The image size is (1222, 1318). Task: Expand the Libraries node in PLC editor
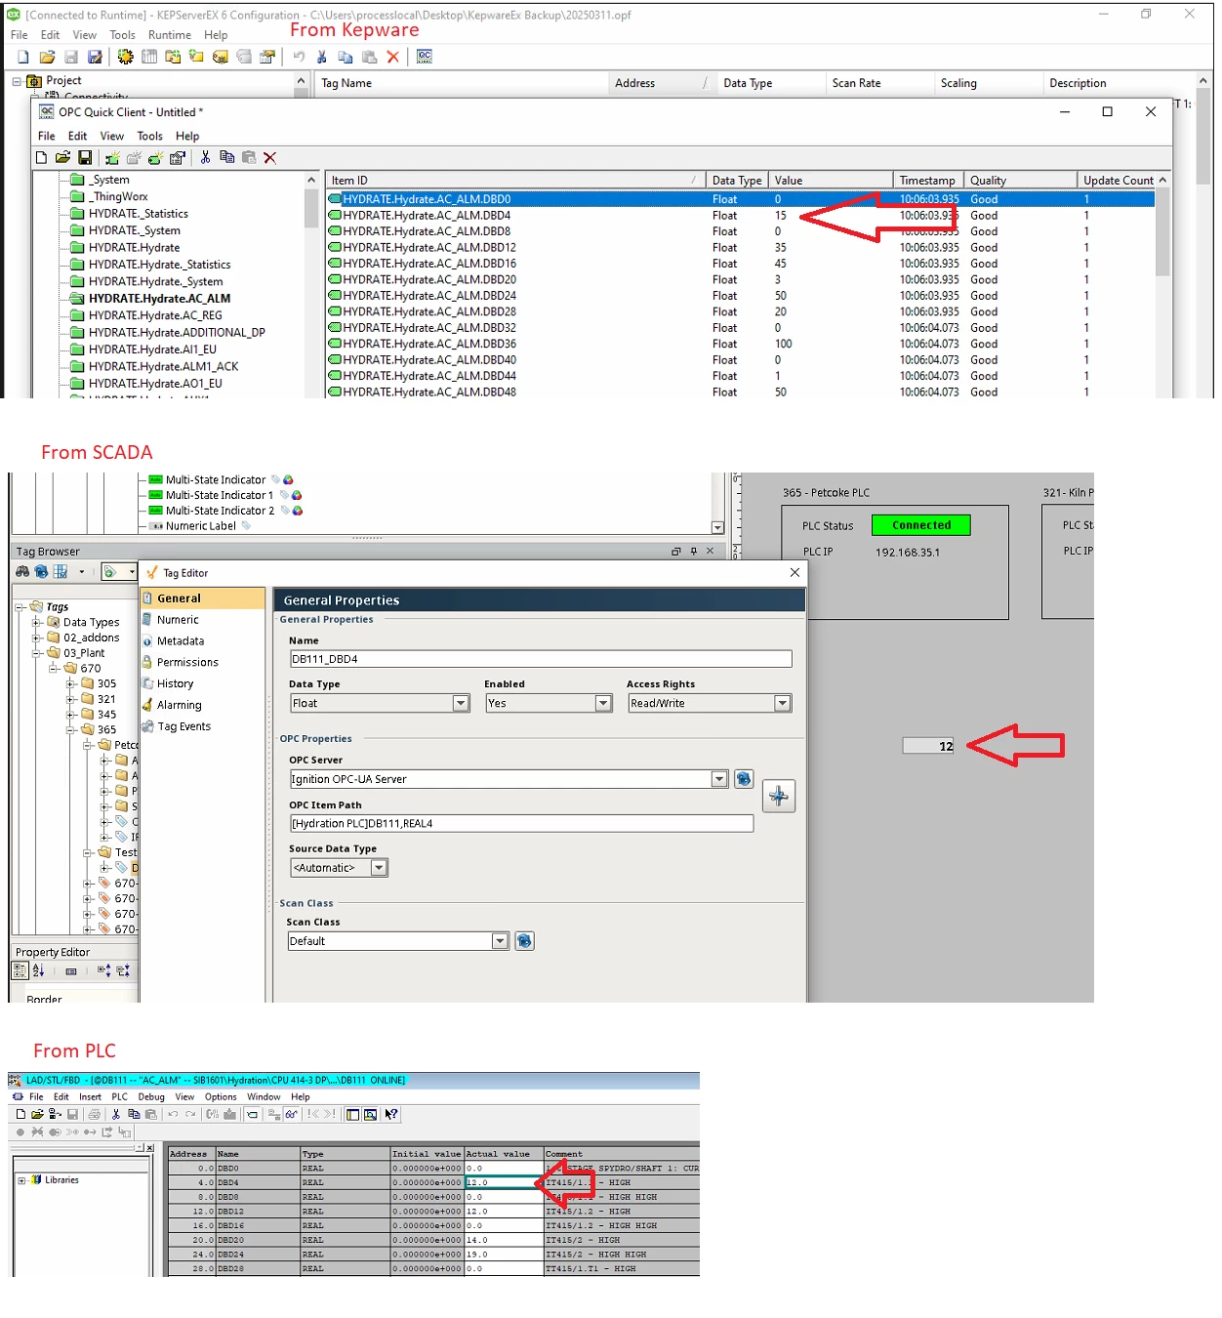pos(21,1180)
